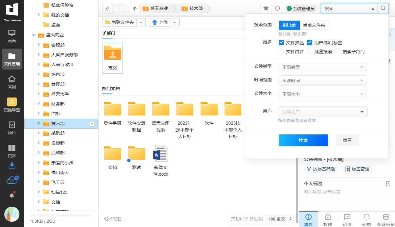Click the 重置 button

pos(347,140)
